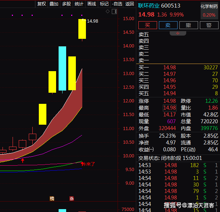
Task: Click the diamond icon above the chart
Action: pos(107,12)
